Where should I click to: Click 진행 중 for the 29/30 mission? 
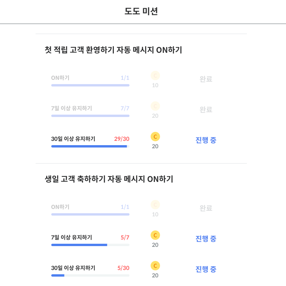point(206,140)
